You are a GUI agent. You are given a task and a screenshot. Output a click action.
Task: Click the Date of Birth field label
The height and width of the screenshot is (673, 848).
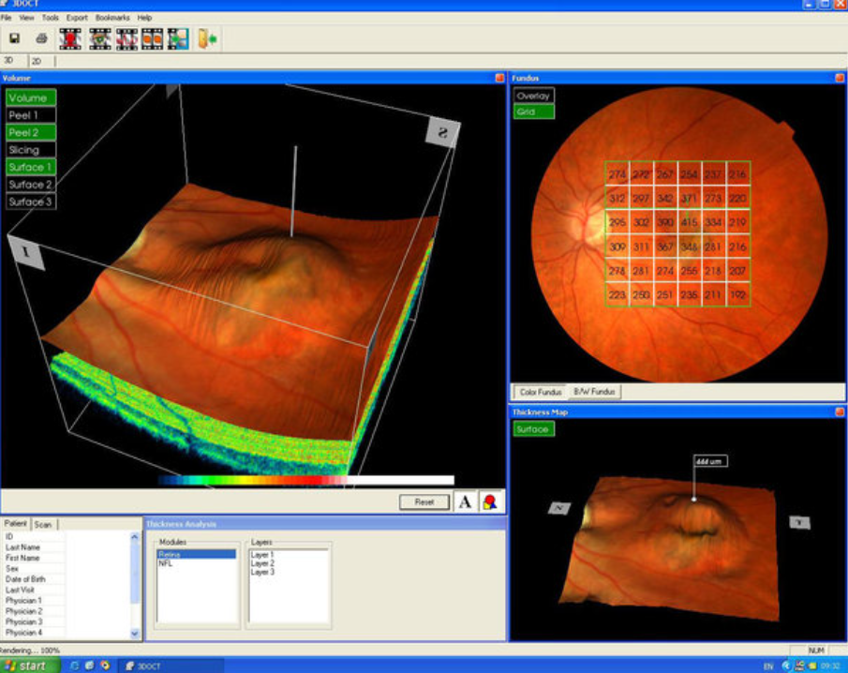[25, 579]
